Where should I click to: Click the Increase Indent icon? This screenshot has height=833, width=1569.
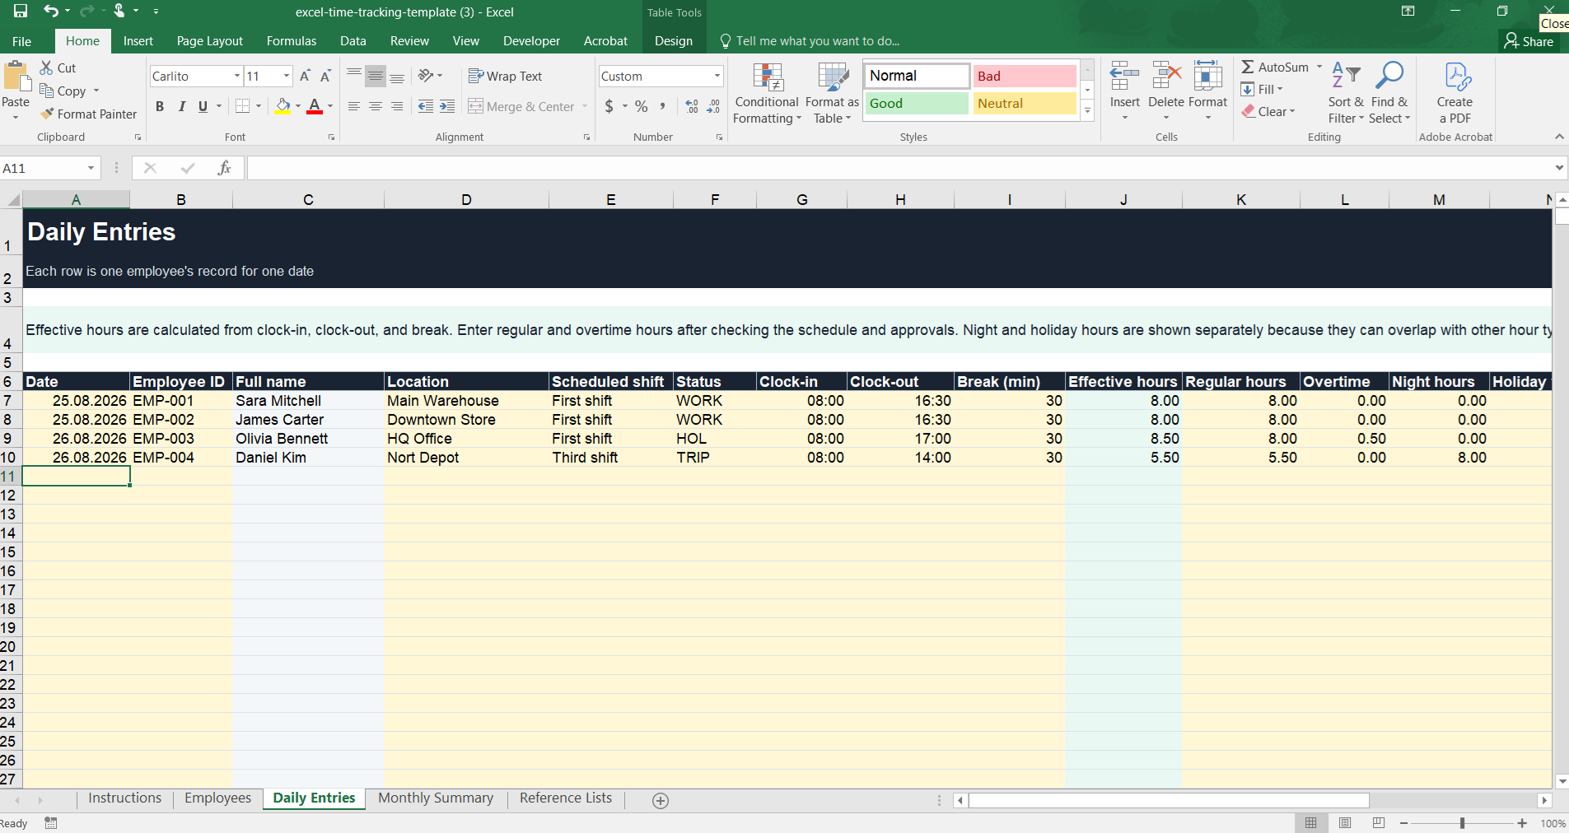(x=447, y=106)
